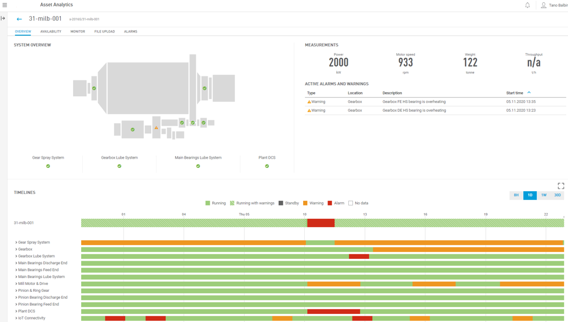Click Running with warnings legend swatch
Image resolution: width=568 pixels, height=322 pixels.
coord(232,203)
